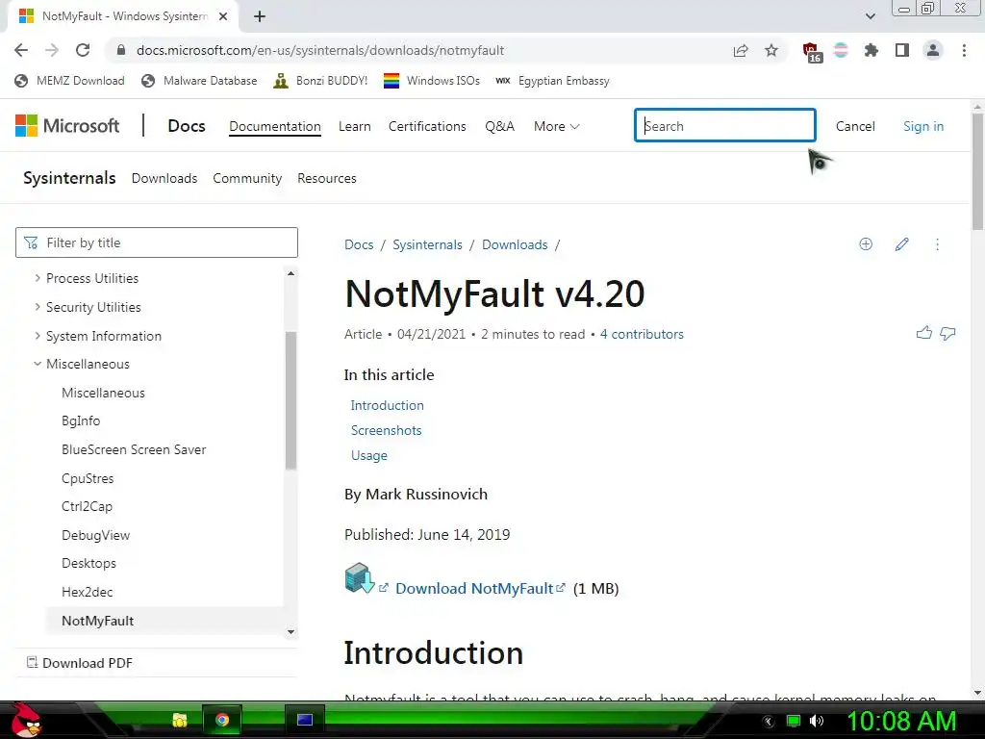Open the Downloads section tab
The image size is (985, 739).
[x=164, y=178]
